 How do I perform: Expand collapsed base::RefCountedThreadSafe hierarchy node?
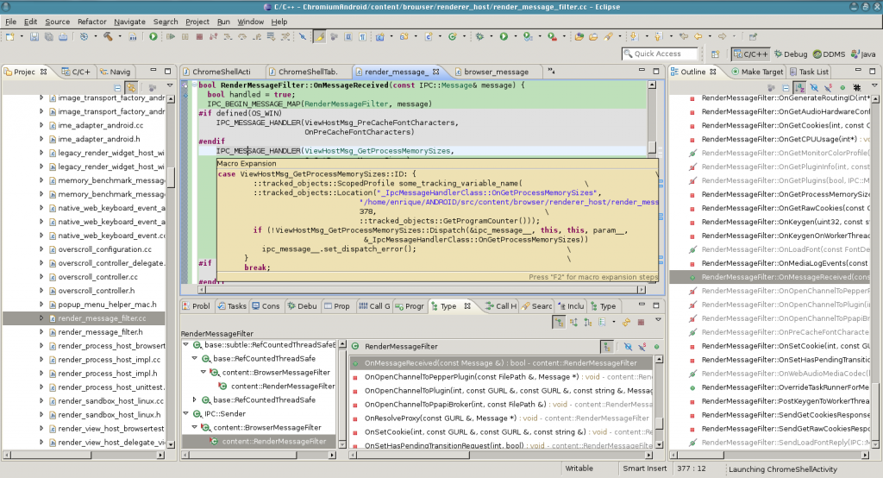click(x=195, y=400)
